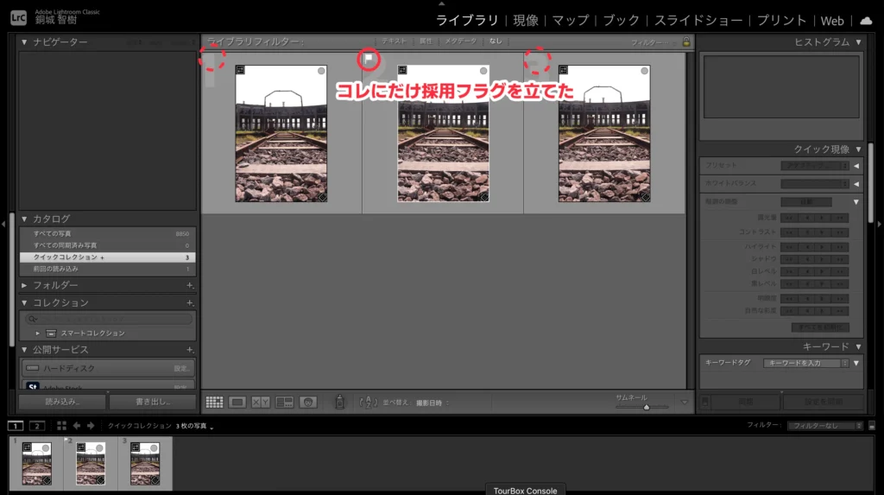Switch to Grid view in toolbar
Viewport: 884px width, 495px height.
[214, 403]
